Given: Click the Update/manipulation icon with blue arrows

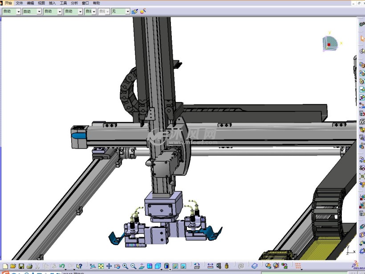Looking at the screenshot, I should (x=197, y=266).
